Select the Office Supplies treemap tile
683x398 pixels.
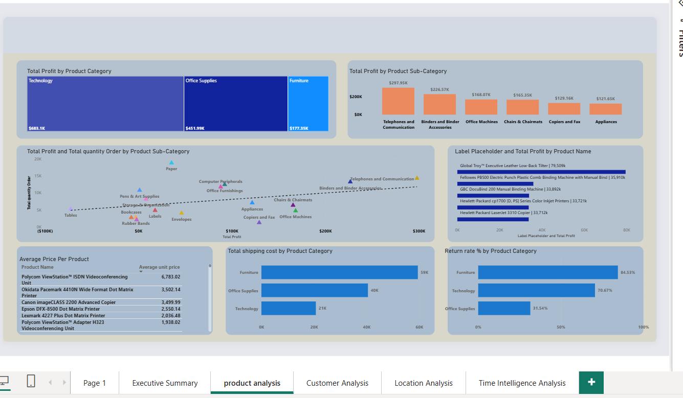point(236,104)
